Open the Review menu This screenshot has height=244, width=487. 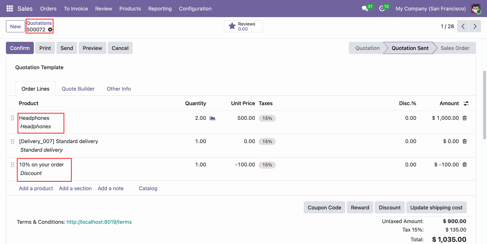coord(103,9)
